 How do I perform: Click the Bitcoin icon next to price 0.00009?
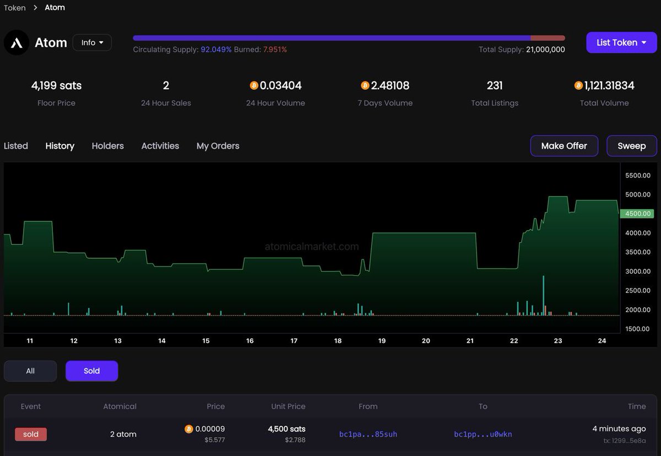point(189,429)
